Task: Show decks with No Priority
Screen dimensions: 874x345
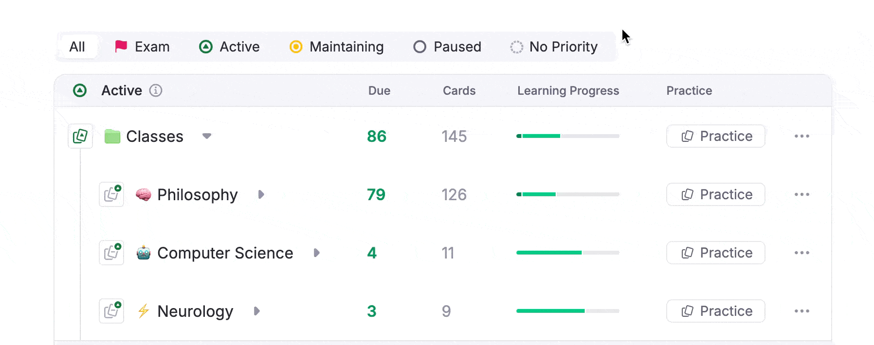Action: [x=554, y=47]
